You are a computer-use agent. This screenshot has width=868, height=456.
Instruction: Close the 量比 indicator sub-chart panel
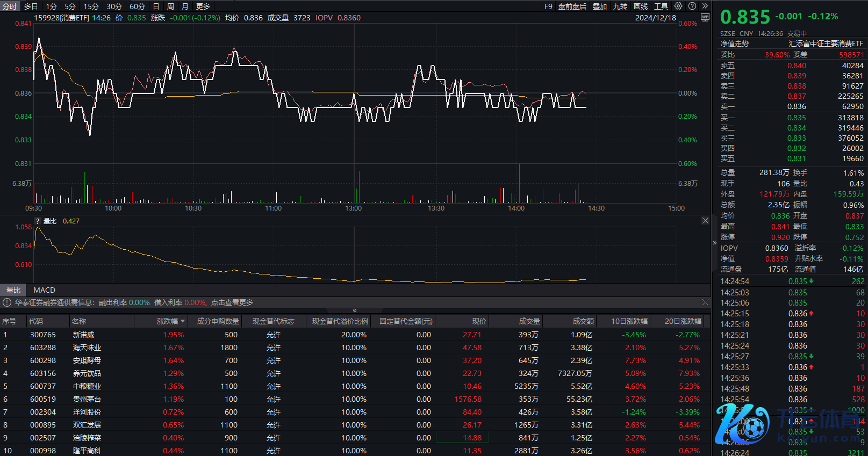click(x=705, y=221)
